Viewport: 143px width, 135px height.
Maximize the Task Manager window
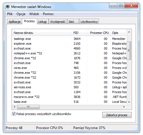(121, 5)
